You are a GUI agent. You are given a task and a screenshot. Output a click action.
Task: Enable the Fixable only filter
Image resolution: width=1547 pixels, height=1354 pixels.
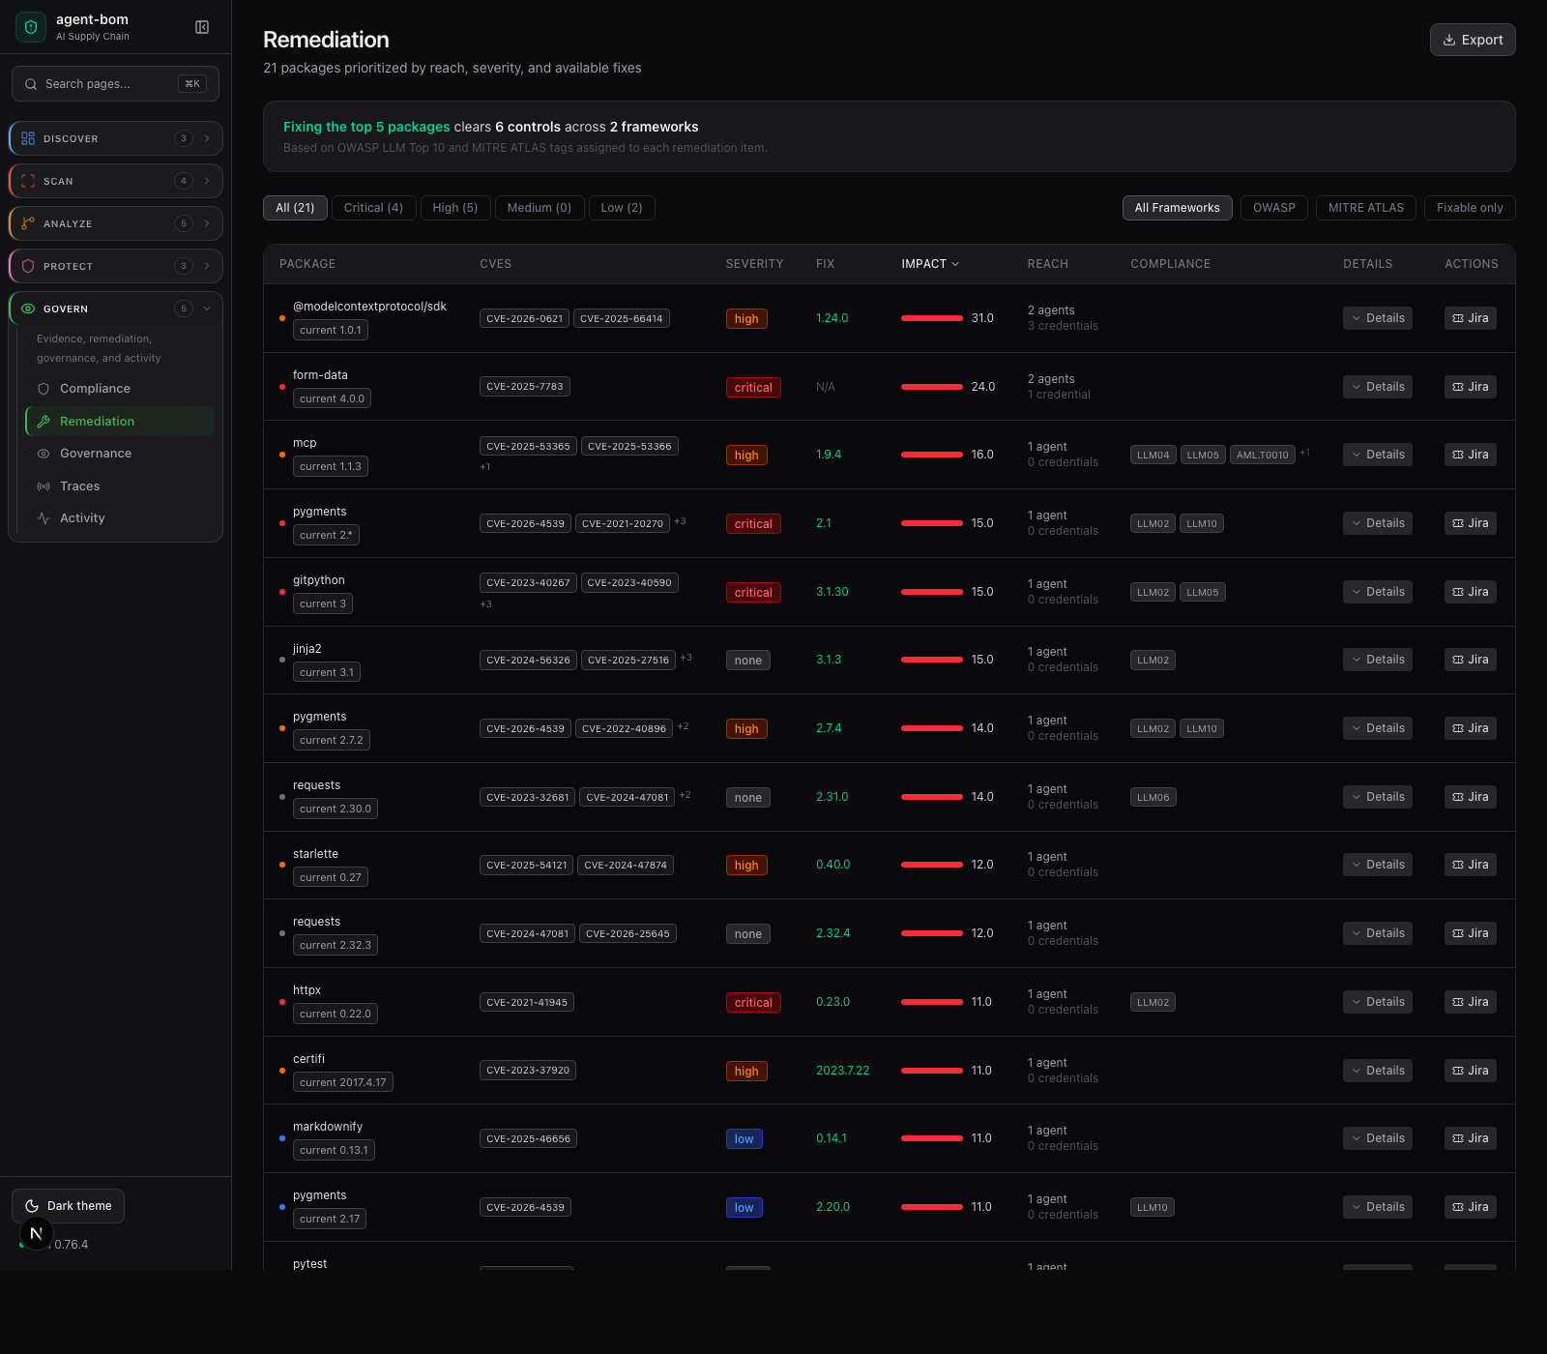[1469, 208]
